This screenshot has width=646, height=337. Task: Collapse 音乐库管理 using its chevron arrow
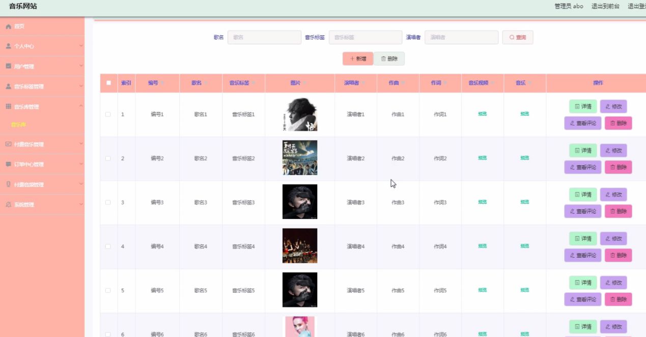pyautogui.click(x=80, y=107)
